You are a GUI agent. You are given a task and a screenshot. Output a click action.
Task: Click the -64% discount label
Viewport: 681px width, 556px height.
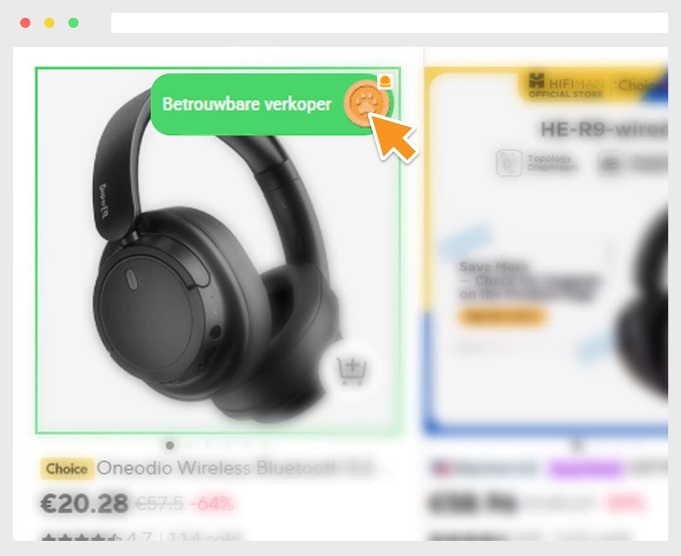[211, 504]
